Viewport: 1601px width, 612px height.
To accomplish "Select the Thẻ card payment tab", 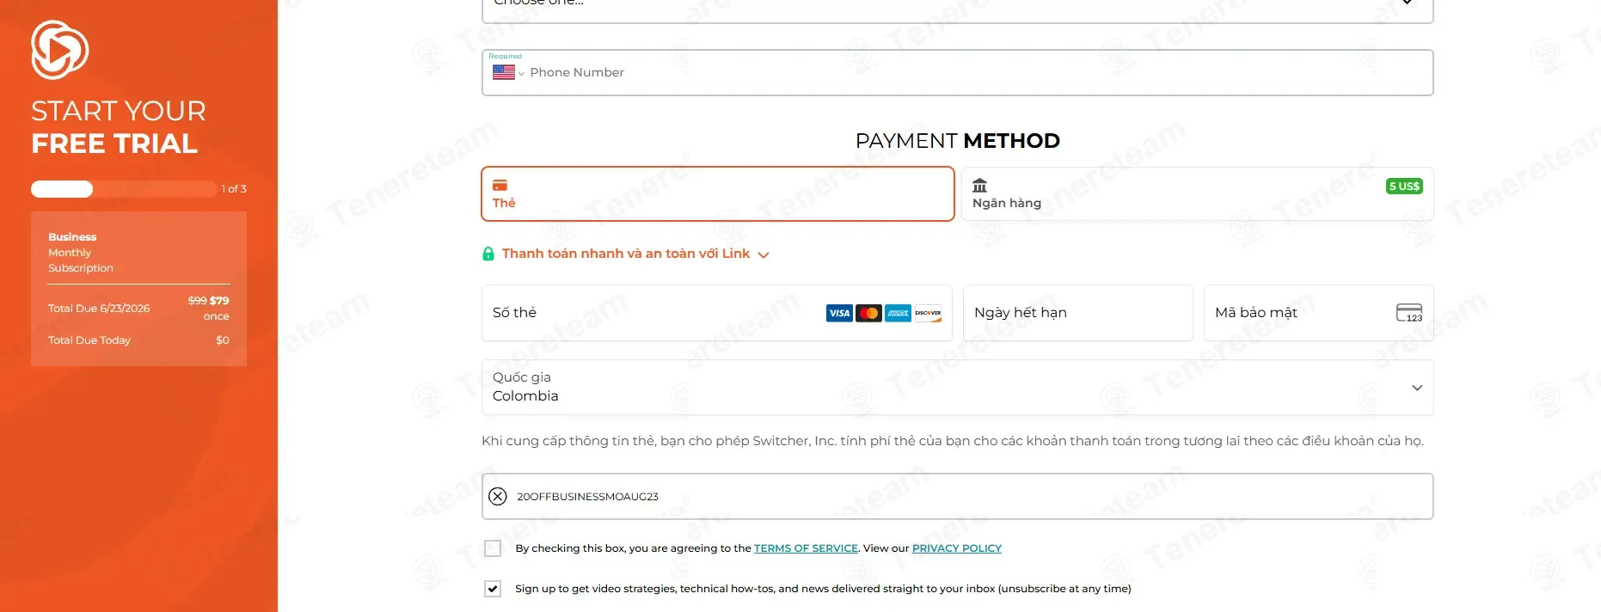I will click(718, 194).
